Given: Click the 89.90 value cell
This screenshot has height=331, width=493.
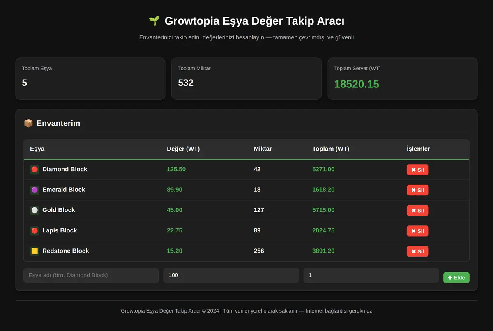Looking at the screenshot, I should tap(175, 190).
